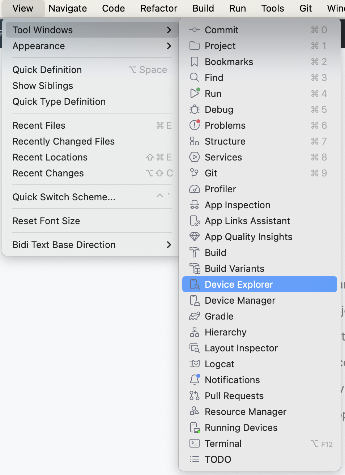The width and height of the screenshot is (345, 475).
Task: Click the App Quality Insights diamond icon
Action: click(195, 237)
